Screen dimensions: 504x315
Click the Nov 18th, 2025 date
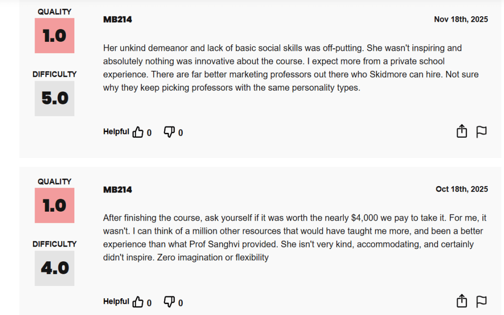pos(461,19)
